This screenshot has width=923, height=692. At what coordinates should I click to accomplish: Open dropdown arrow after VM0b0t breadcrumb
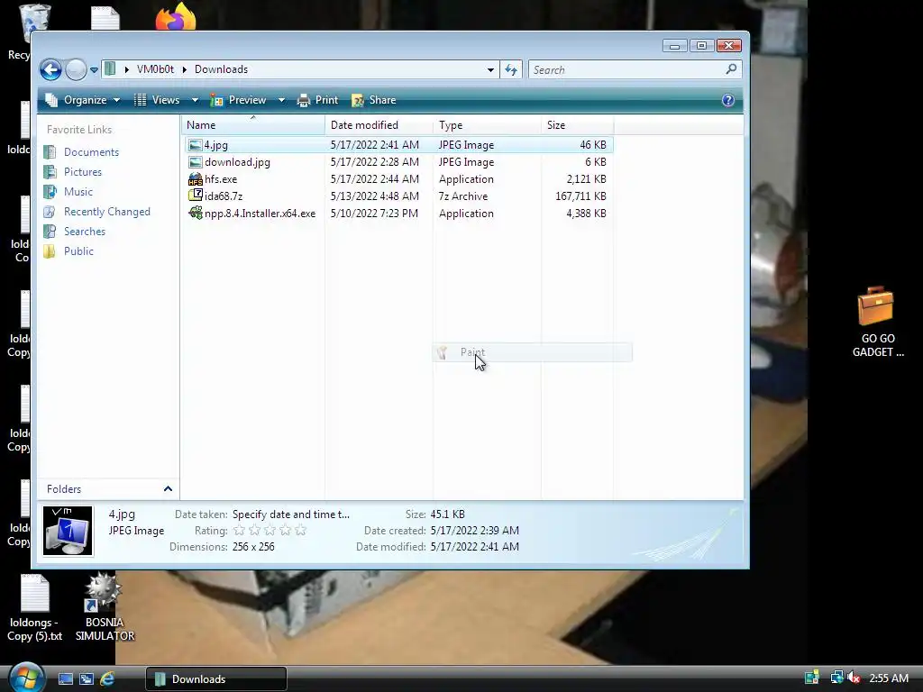click(184, 69)
